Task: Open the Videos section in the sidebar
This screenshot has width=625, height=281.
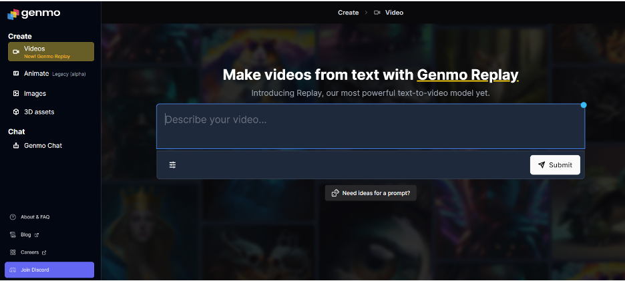Action: (51, 52)
